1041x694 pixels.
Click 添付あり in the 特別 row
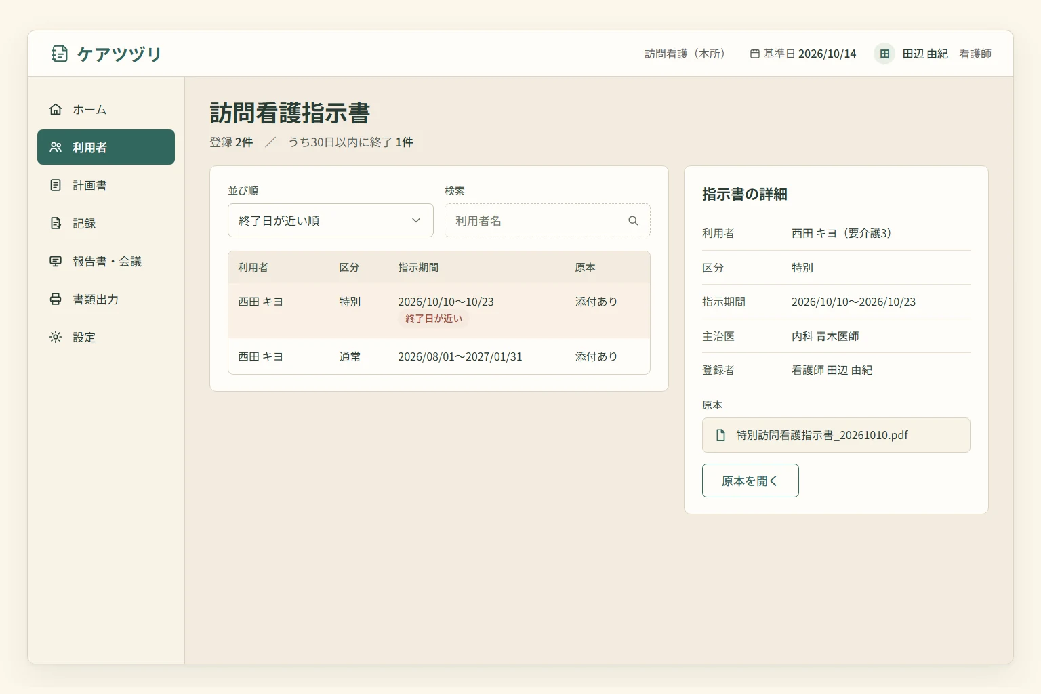596,302
